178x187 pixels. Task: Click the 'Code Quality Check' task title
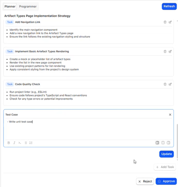[28, 84]
